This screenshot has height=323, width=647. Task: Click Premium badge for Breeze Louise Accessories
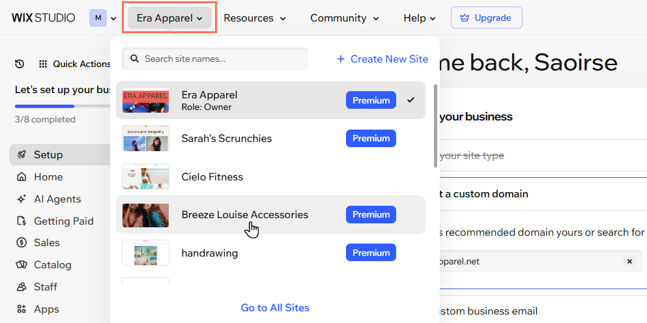click(371, 214)
